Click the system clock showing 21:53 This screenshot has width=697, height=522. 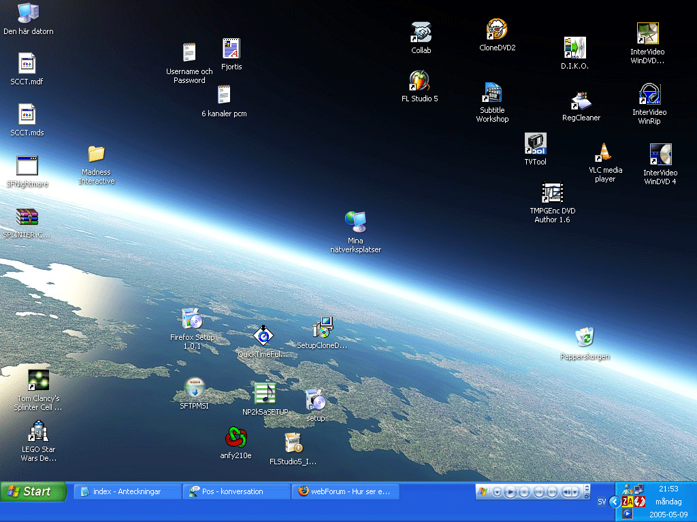[668, 489]
